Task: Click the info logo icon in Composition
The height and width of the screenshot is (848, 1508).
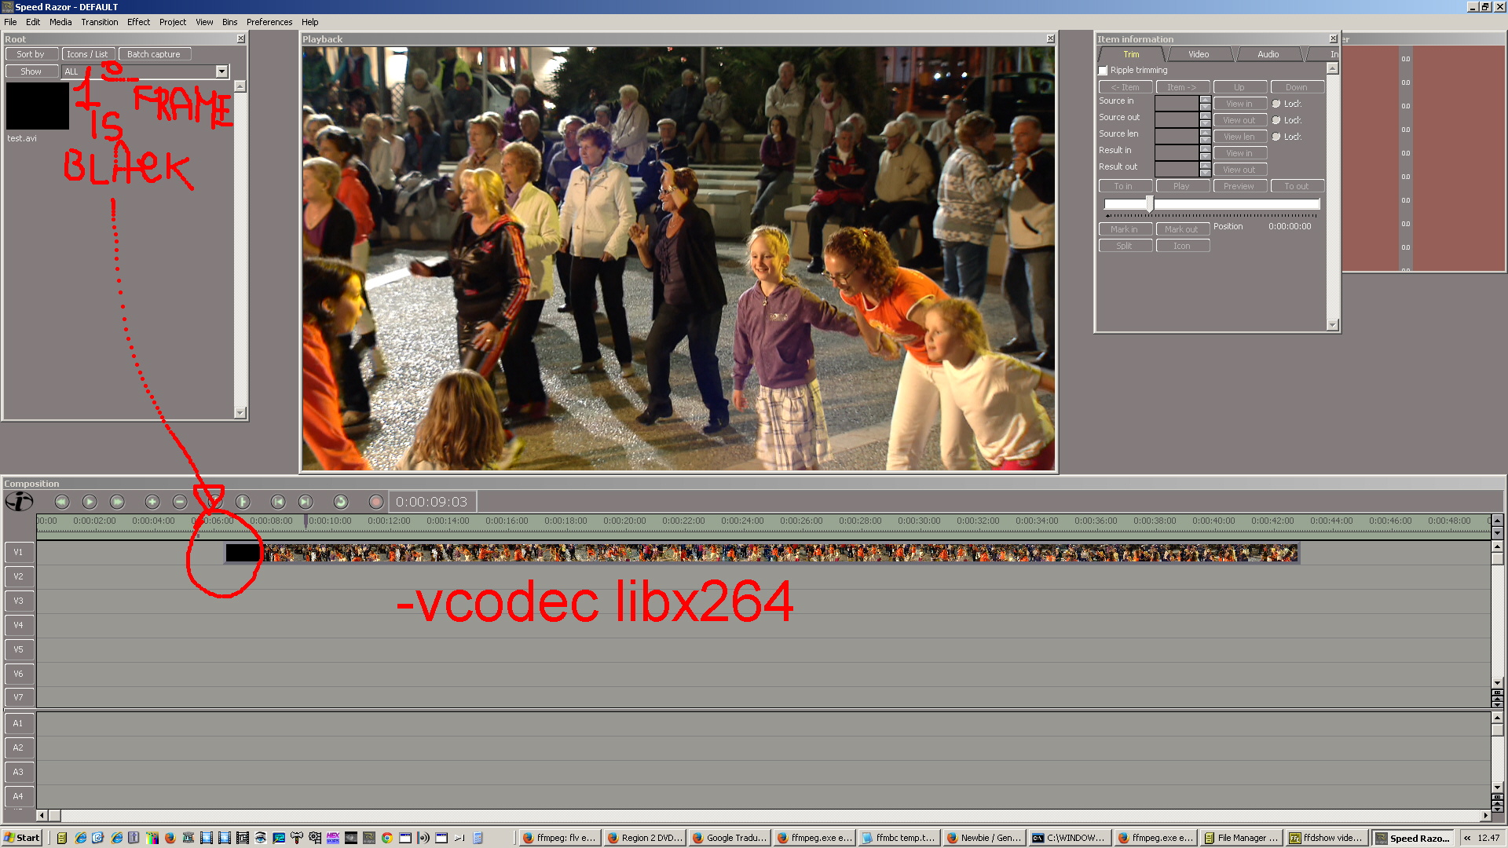Action: point(19,501)
